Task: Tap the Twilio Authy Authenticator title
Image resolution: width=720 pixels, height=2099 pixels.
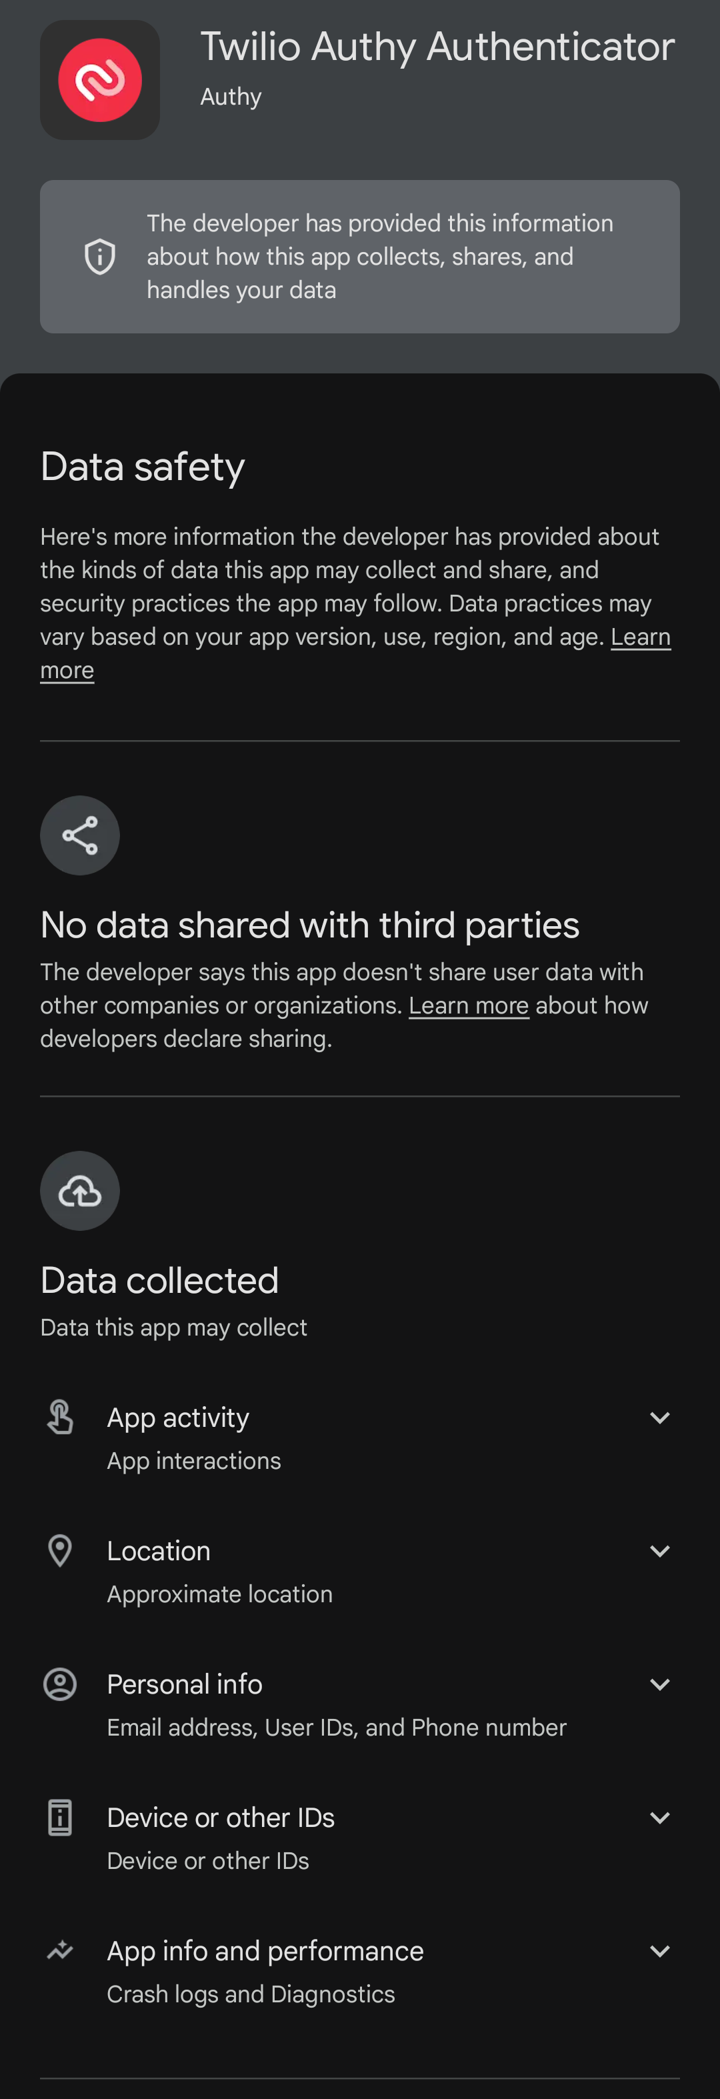Action: click(437, 47)
